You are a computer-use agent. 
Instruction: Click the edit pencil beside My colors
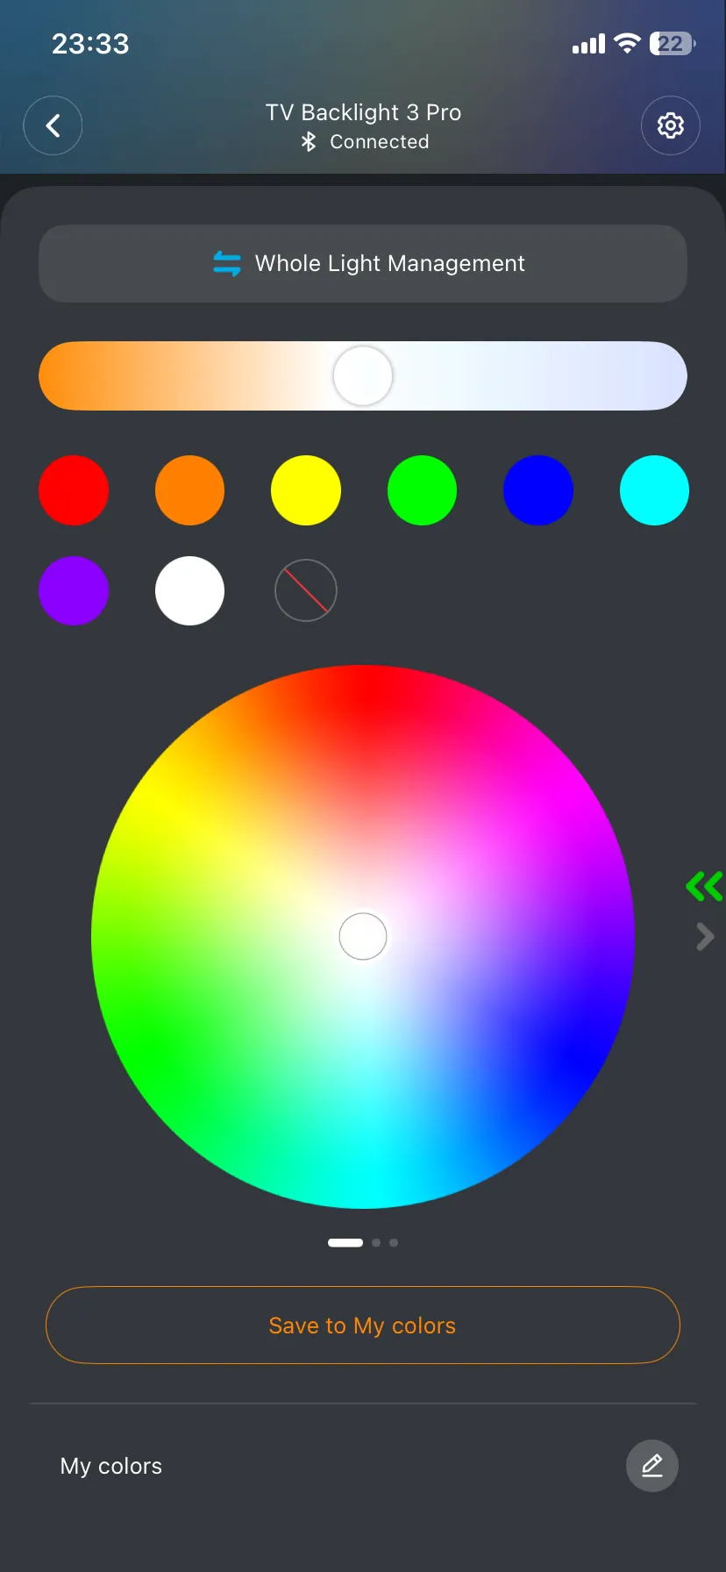(x=651, y=1466)
